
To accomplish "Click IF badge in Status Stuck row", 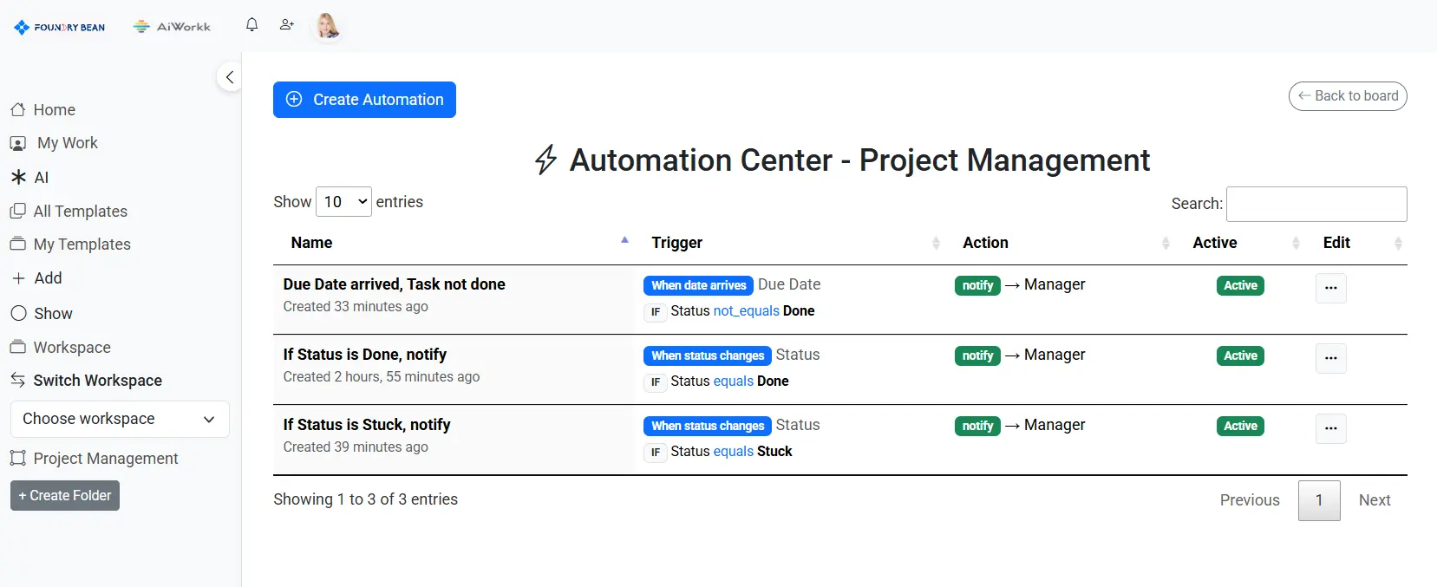I will (656, 453).
